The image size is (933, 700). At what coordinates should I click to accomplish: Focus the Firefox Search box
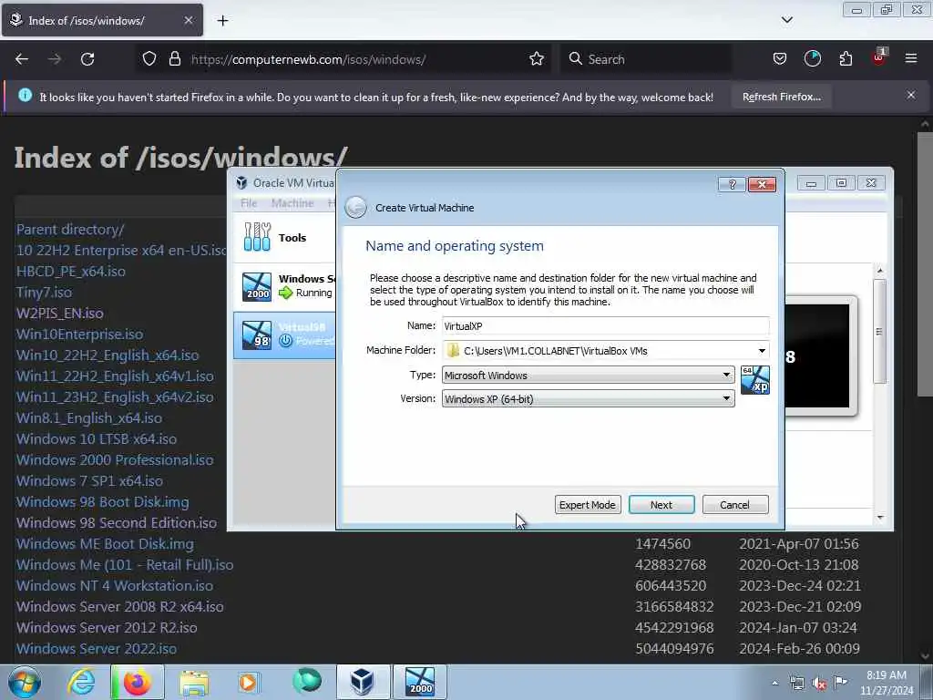coord(646,59)
